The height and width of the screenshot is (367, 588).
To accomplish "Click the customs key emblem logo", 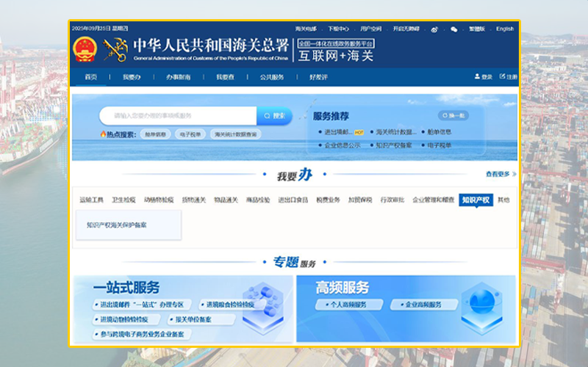I will point(115,49).
